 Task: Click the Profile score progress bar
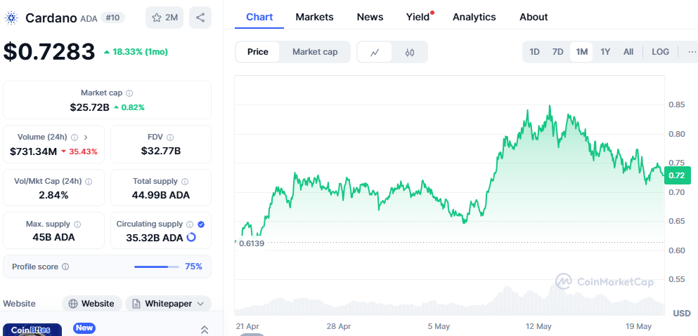pos(156,267)
